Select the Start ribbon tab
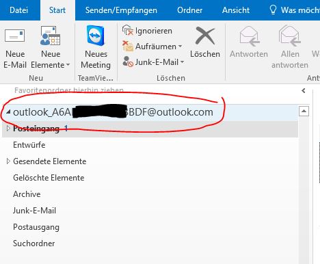This screenshot has height=264, width=320. pos(57,10)
